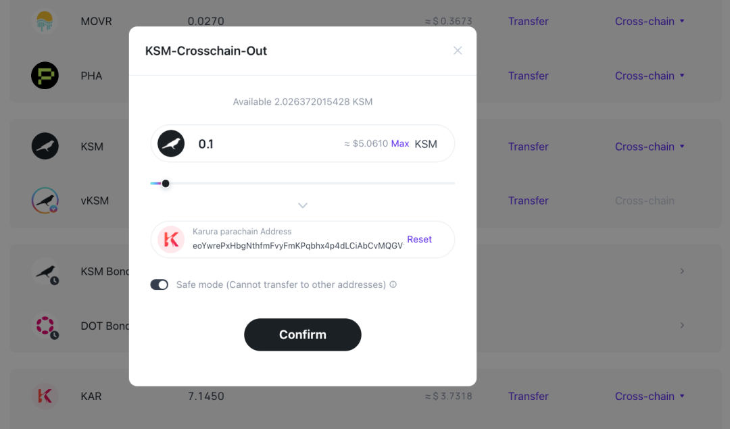The image size is (730, 429).
Task: Click the vKSM token icon
Action: pos(45,201)
